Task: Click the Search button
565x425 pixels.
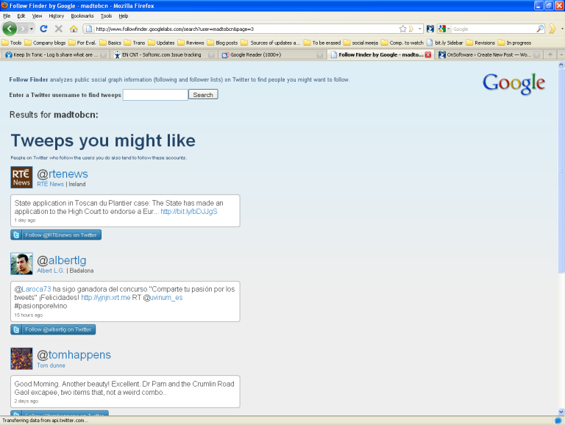Action: (x=203, y=95)
